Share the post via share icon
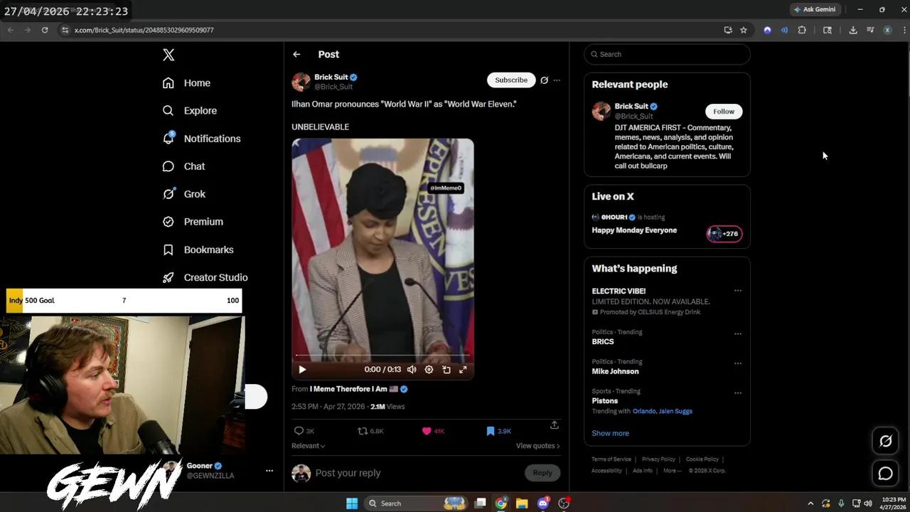Image resolution: width=910 pixels, height=512 pixels. tap(554, 425)
